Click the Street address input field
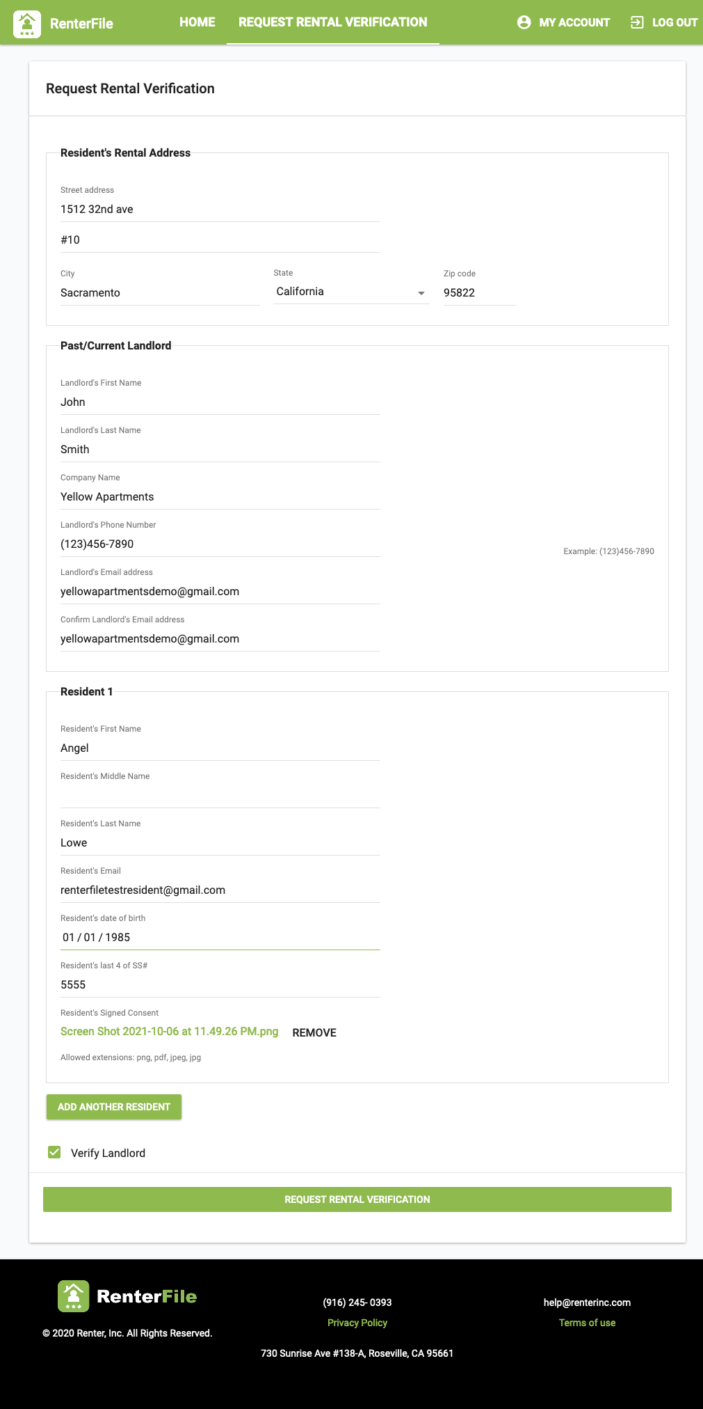Image resolution: width=703 pixels, height=1409 pixels. pos(220,210)
